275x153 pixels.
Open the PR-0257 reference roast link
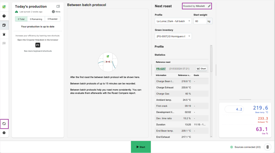161,69
